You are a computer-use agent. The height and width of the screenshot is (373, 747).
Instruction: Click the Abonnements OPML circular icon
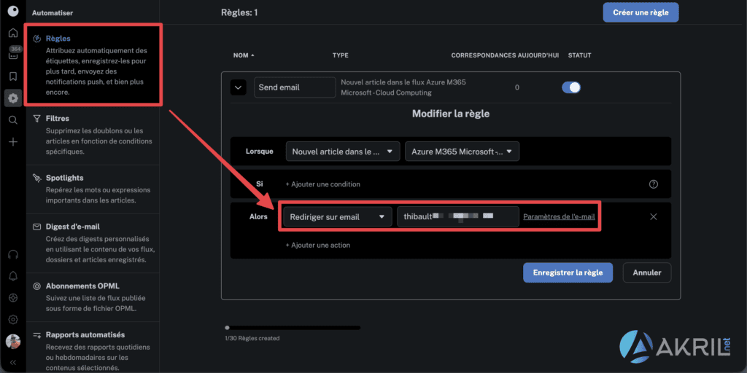36,286
